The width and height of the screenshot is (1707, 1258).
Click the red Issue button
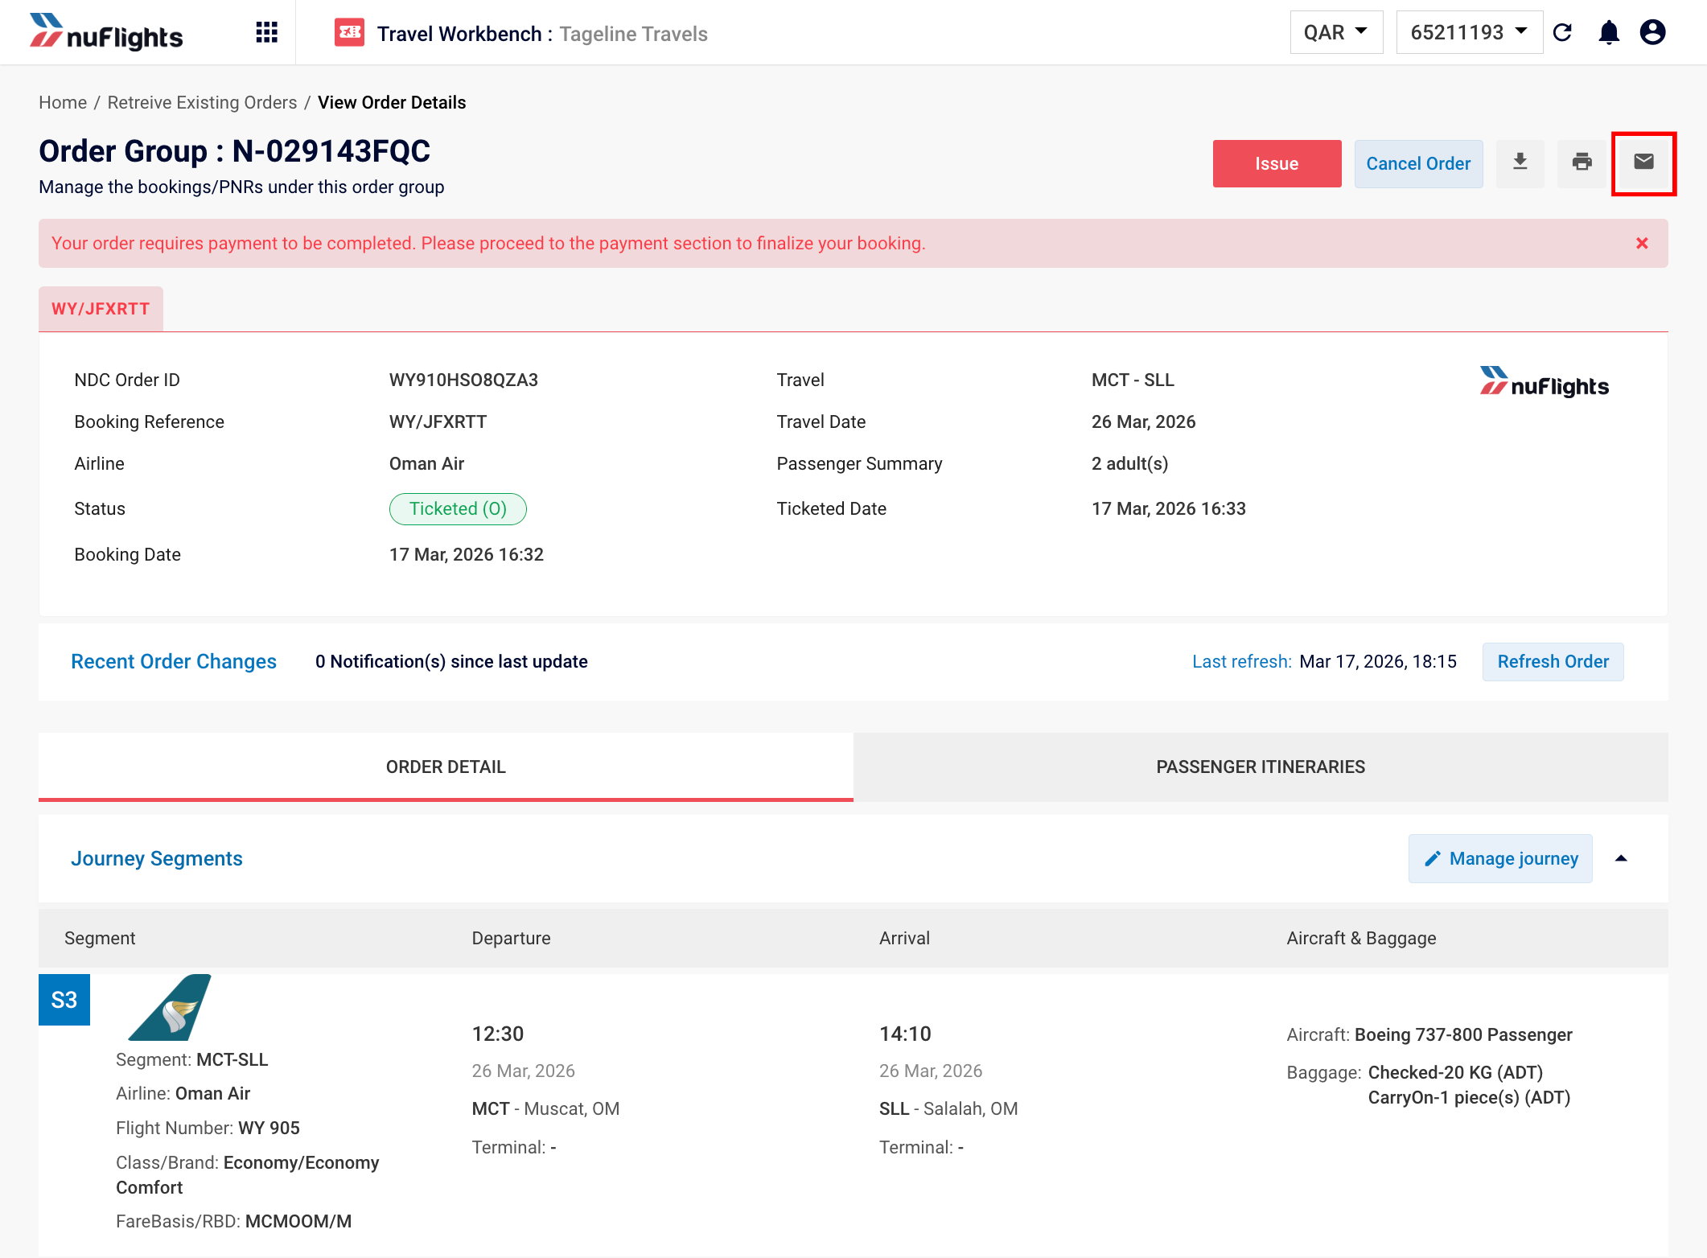[x=1277, y=163]
